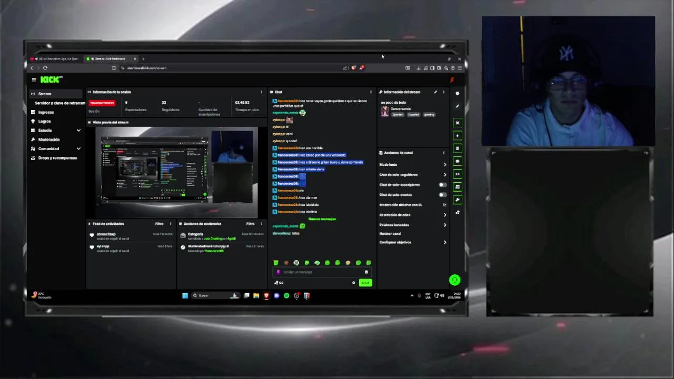Open a new browser tab
The height and width of the screenshot is (379, 674).
(143, 59)
